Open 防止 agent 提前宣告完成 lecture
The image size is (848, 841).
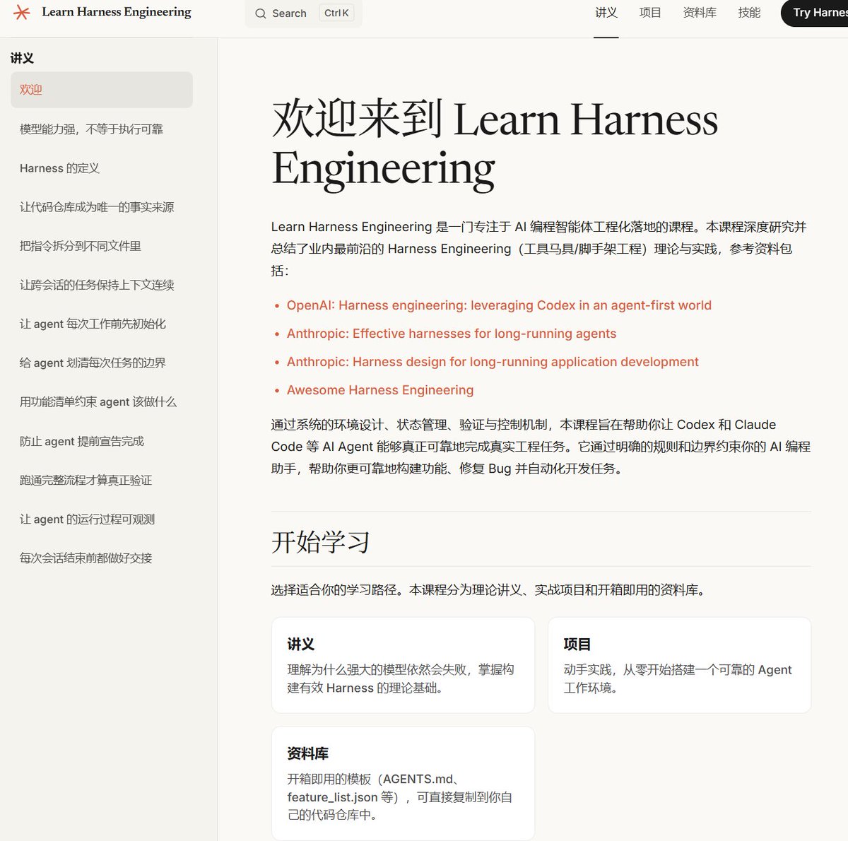click(x=82, y=441)
